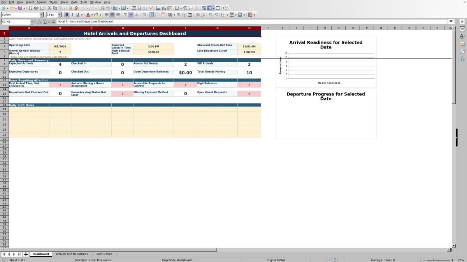Toggle Align Right

[118, 15]
